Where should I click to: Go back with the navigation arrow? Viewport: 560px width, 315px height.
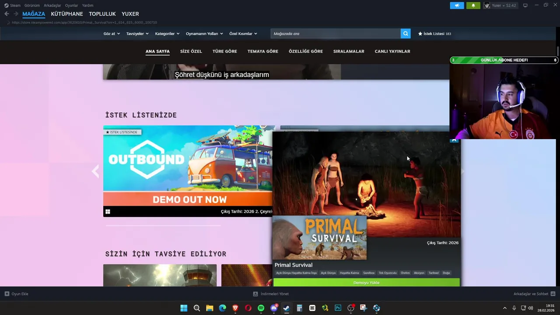click(7, 14)
